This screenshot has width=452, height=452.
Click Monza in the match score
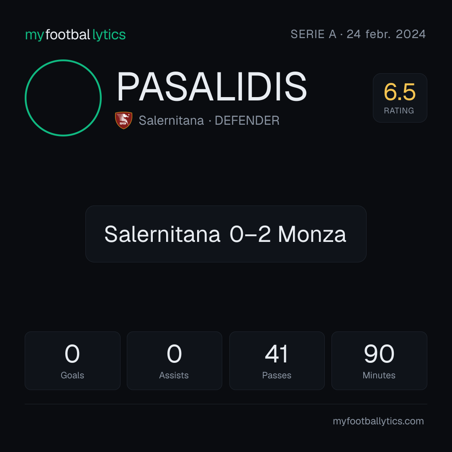tap(312, 234)
